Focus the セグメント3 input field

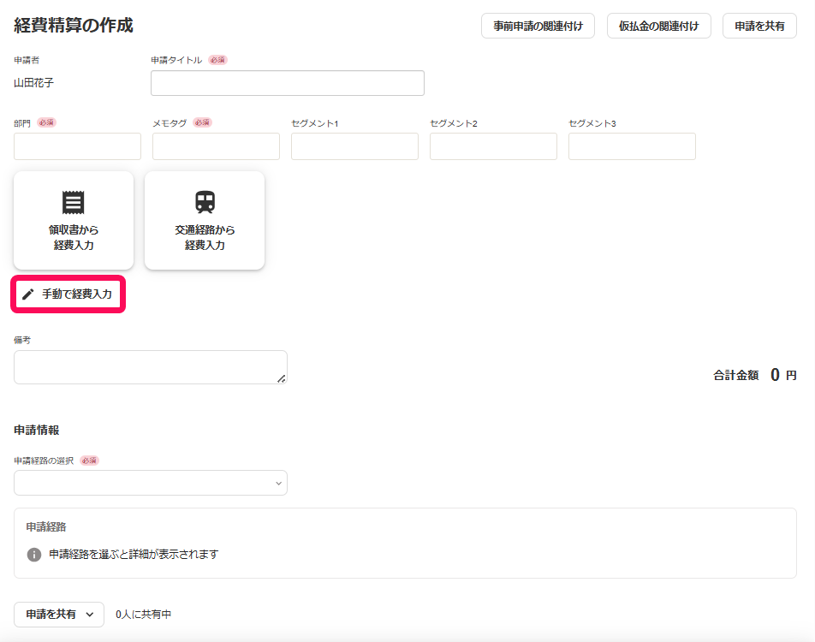click(x=632, y=146)
